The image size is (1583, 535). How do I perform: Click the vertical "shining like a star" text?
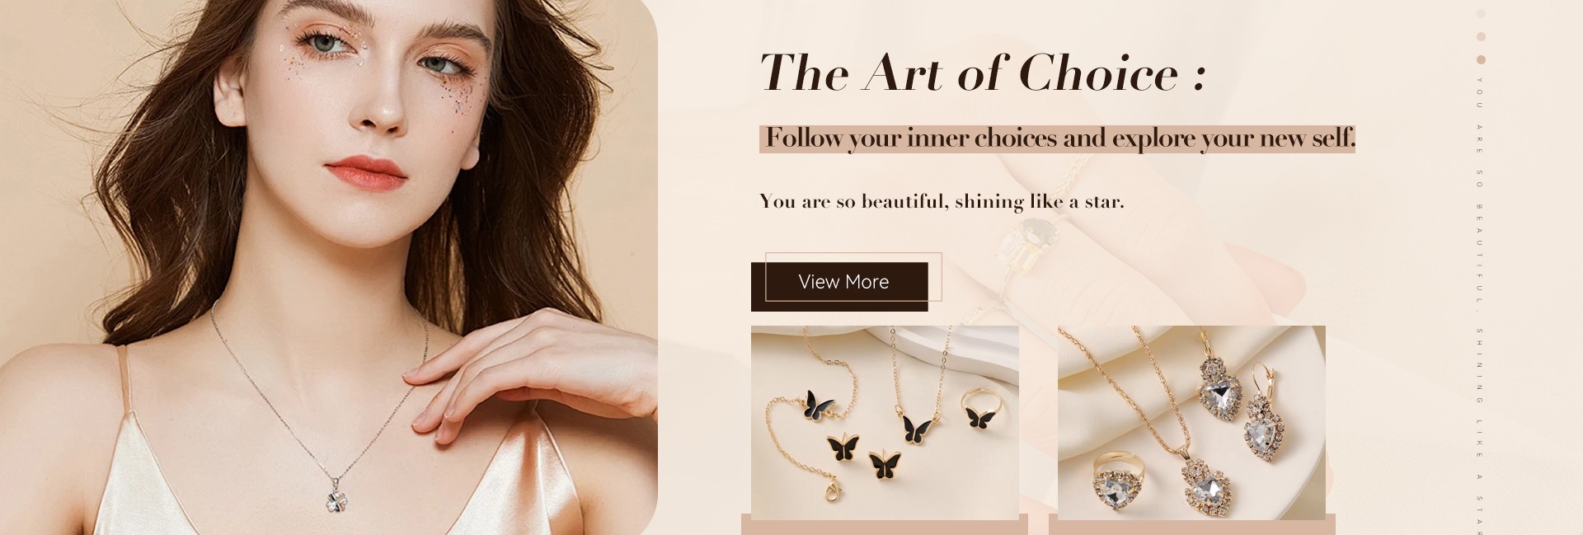[1480, 430]
